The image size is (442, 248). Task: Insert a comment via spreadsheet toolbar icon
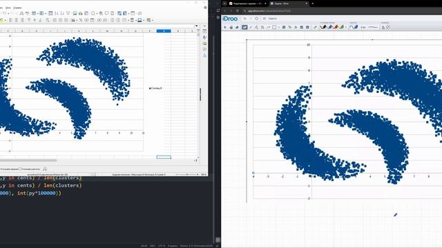pyautogui.click(x=106, y=13)
